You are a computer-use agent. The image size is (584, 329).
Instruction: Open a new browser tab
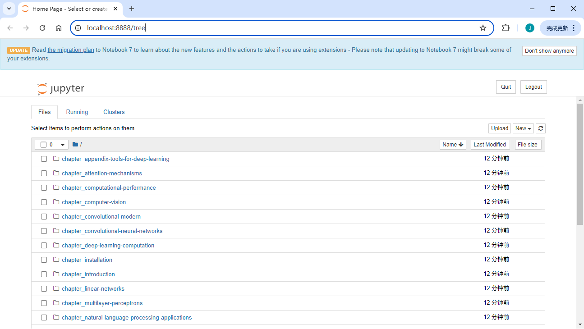(x=132, y=9)
